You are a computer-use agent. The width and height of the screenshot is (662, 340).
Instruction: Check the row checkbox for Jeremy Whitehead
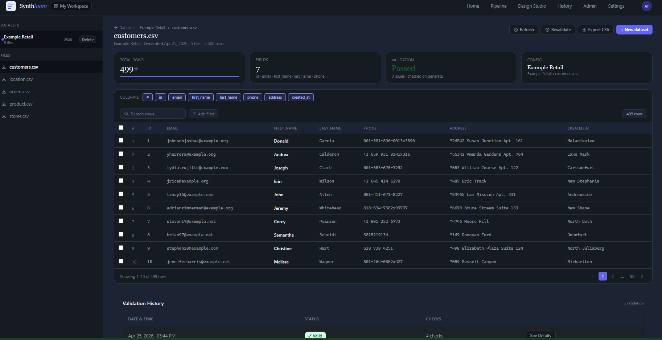coord(121,208)
